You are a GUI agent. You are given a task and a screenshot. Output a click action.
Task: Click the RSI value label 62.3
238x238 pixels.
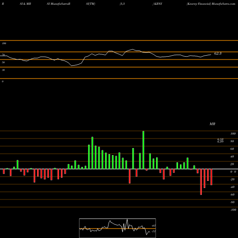(218, 53)
